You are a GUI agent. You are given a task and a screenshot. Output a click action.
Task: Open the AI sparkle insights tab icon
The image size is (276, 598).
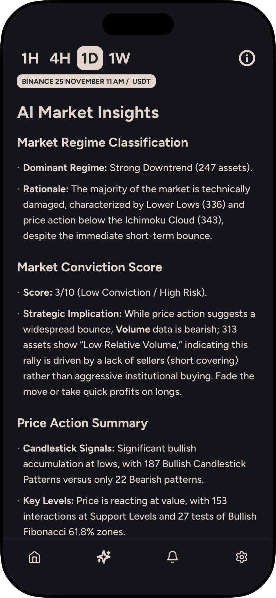[104, 557]
